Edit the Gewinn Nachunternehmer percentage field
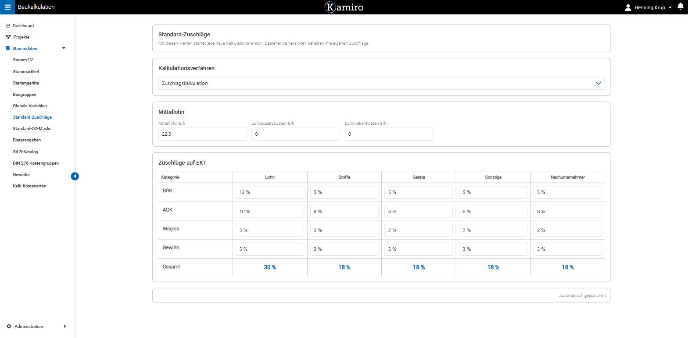 [568, 249]
